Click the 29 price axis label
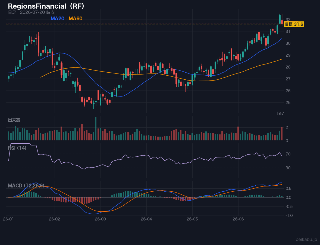 [x=288, y=55]
